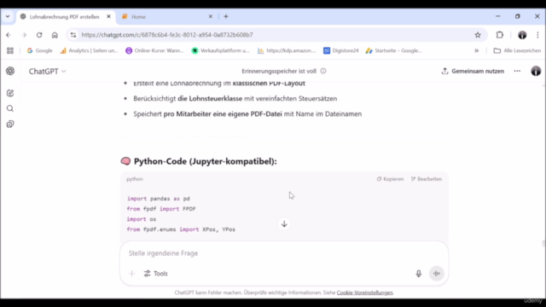Click Python-Code (Jupyter-kompatibel) heading
The image size is (546, 307).
pos(205,161)
